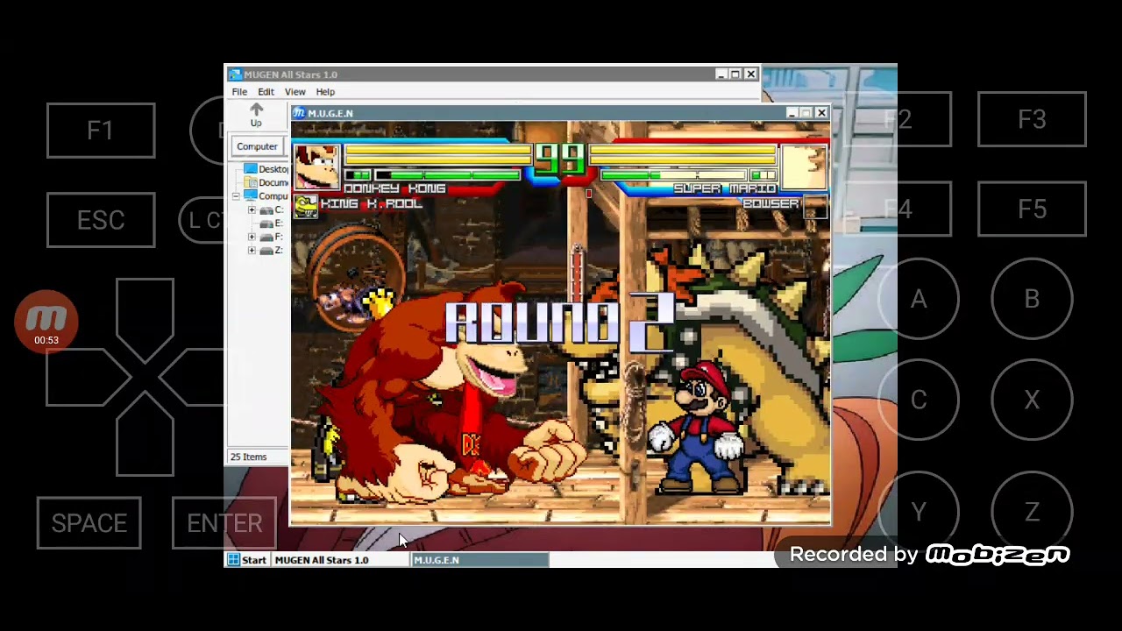Viewport: 1122px width, 631px height.
Task: Click King K. Rool small portrait
Action: 306,206
